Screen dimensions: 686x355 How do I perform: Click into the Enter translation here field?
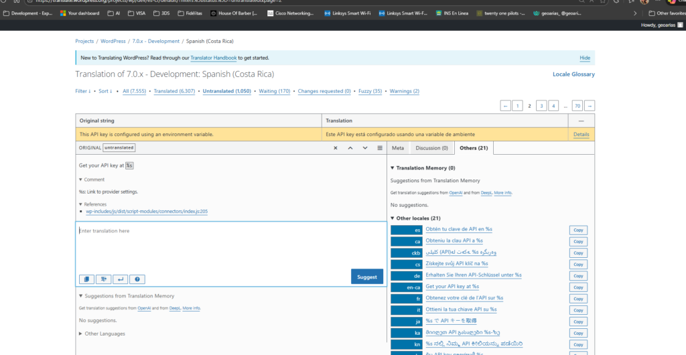click(x=230, y=246)
